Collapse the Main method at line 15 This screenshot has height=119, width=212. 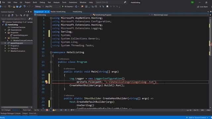(51, 72)
